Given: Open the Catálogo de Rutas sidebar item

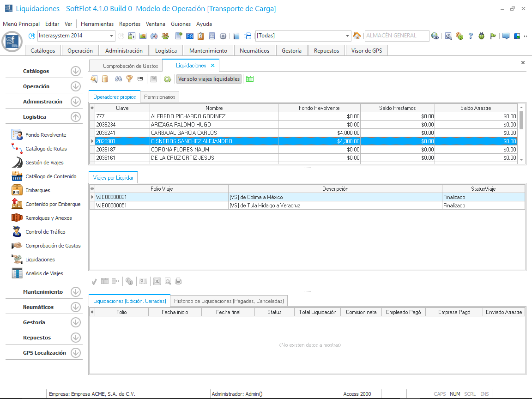Looking at the screenshot, I should pyautogui.click(x=46, y=149).
